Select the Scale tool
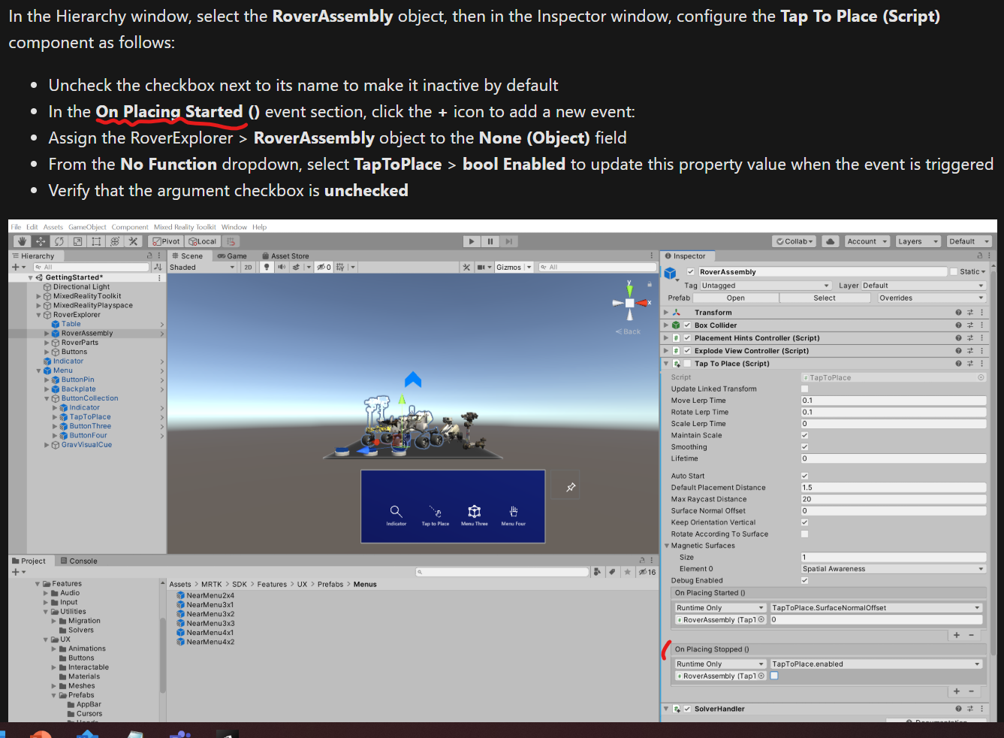1004x738 pixels. 77,240
